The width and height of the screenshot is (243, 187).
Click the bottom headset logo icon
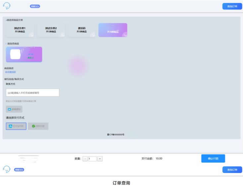pyautogui.click(x=7, y=169)
